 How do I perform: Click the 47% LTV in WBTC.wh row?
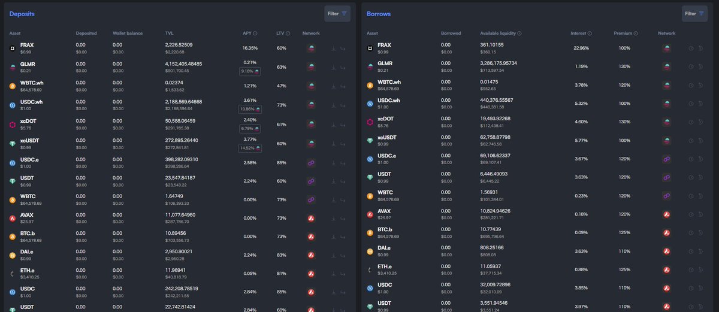(x=282, y=86)
